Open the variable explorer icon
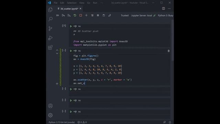This screenshot has height=124, width=220. pyautogui.click(x=98, y=15)
